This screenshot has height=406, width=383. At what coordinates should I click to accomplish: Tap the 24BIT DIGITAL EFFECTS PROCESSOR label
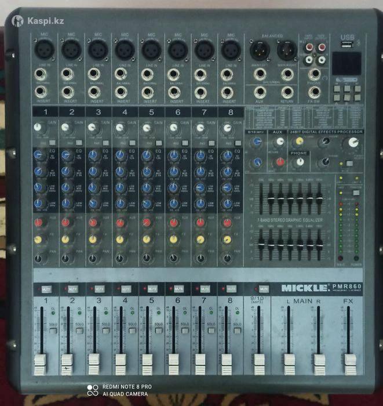[326, 132]
